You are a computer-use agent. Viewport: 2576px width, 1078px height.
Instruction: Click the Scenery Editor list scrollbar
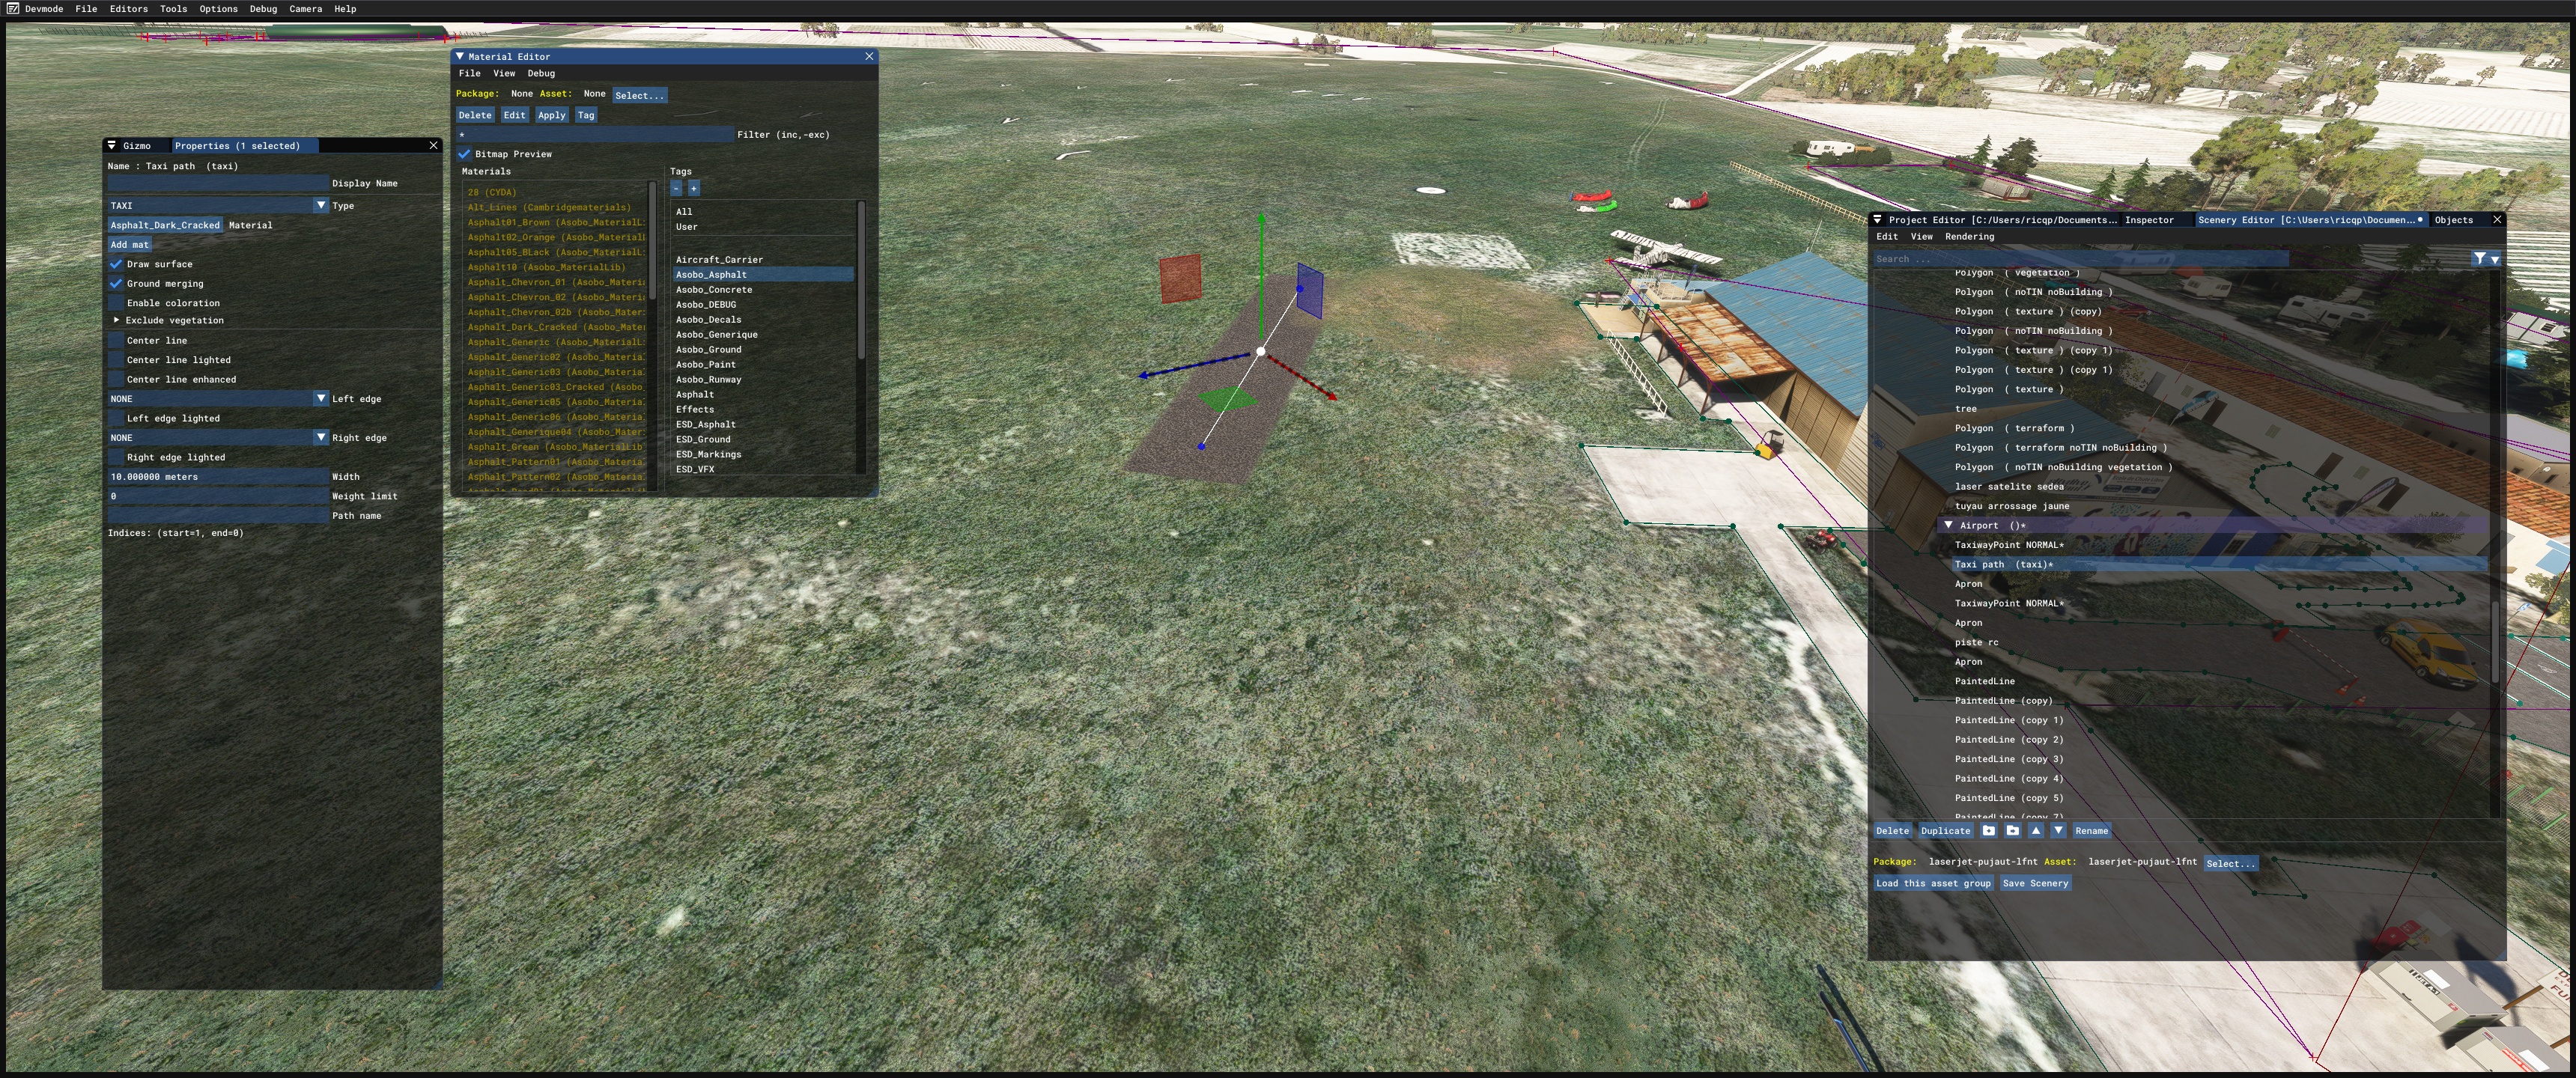click(x=2496, y=642)
